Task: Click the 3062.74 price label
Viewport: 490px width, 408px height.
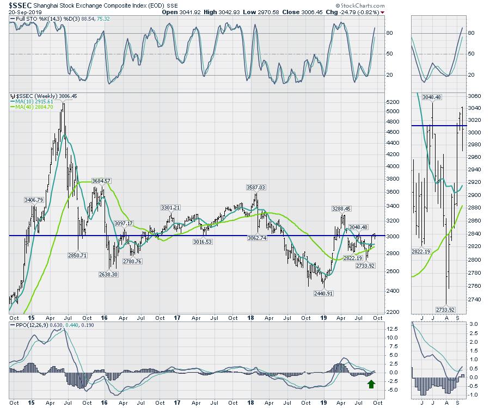Action: [257, 238]
